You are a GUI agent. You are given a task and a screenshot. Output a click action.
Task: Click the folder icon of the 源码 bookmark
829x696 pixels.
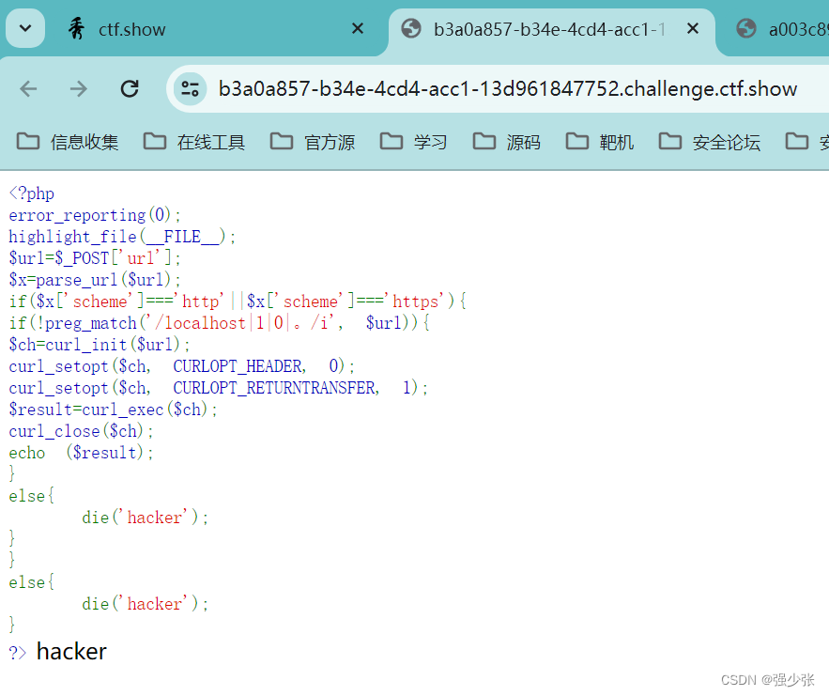coord(484,141)
